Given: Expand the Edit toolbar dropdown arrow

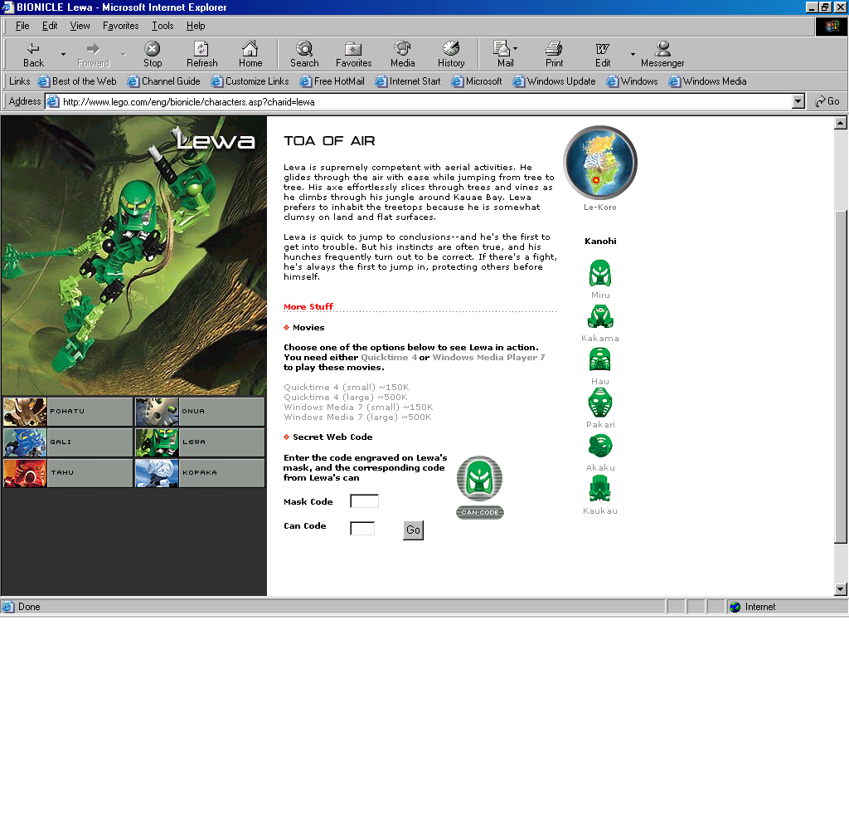Looking at the screenshot, I should click(633, 54).
